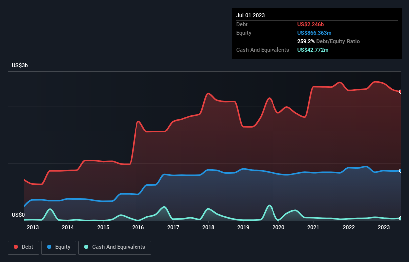Click the blue Equity endpoint marker
This screenshot has width=409, height=262.
401,171
